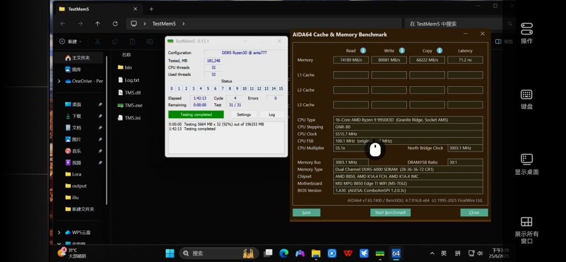Open the AIDA64 icon in the taskbar
The image size is (566, 262).
tap(396, 253)
